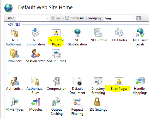Select the SMTP E-mail feature

(x=57, y=56)
